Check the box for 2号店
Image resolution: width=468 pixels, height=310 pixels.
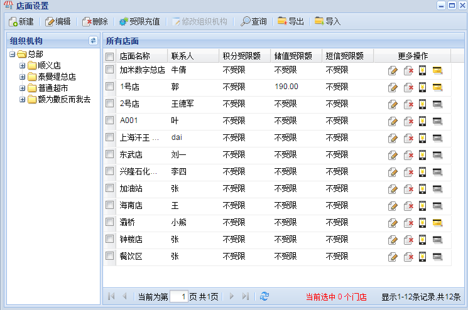(110, 104)
